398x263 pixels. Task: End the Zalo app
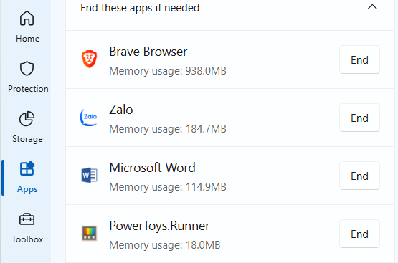(x=359, y=118)
